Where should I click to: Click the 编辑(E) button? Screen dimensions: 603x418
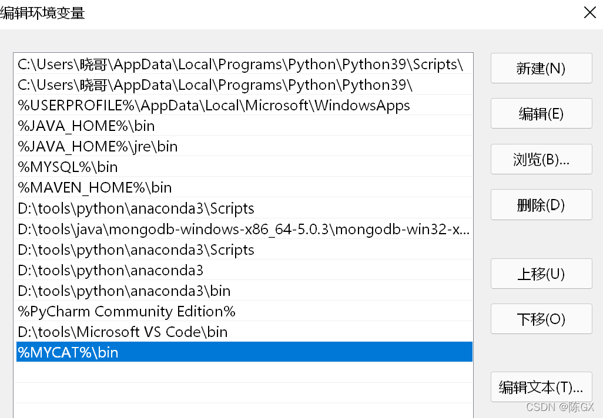point(541,114)
